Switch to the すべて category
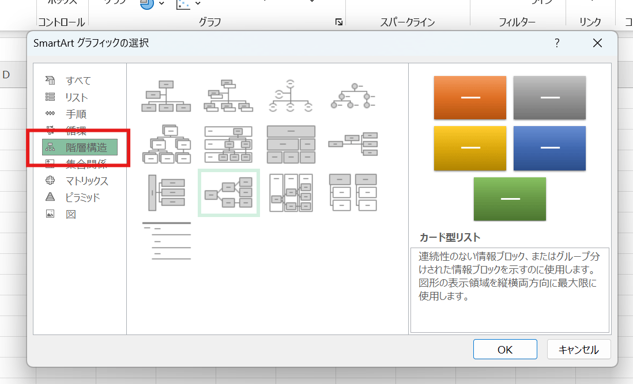633x384 pixels. click(x=78, y=81)
